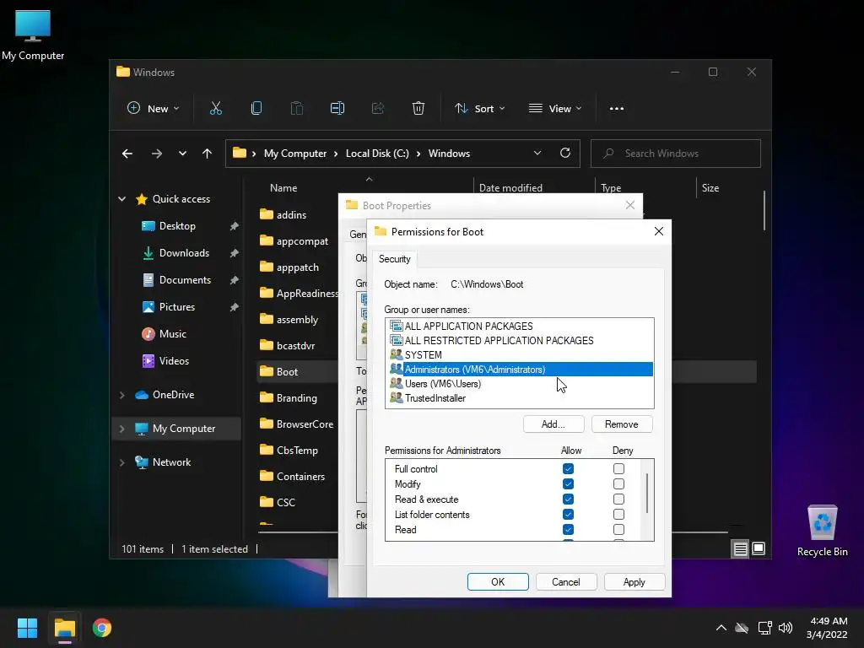Click the Cut scissors icon in toolbar
The width and height of the screenshot is (864, 648).
click(215, 108)
